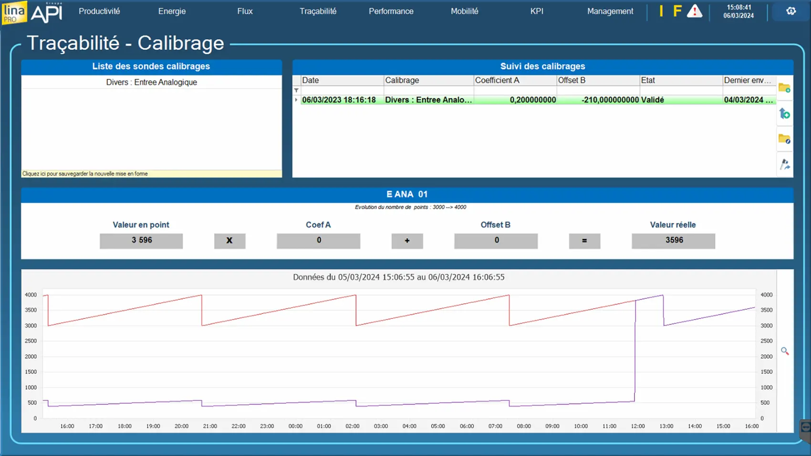Viewport: 811px width, 456px height.
Task: Select Divers : Entree Analogique probe
Action: (x=151, y=82)
